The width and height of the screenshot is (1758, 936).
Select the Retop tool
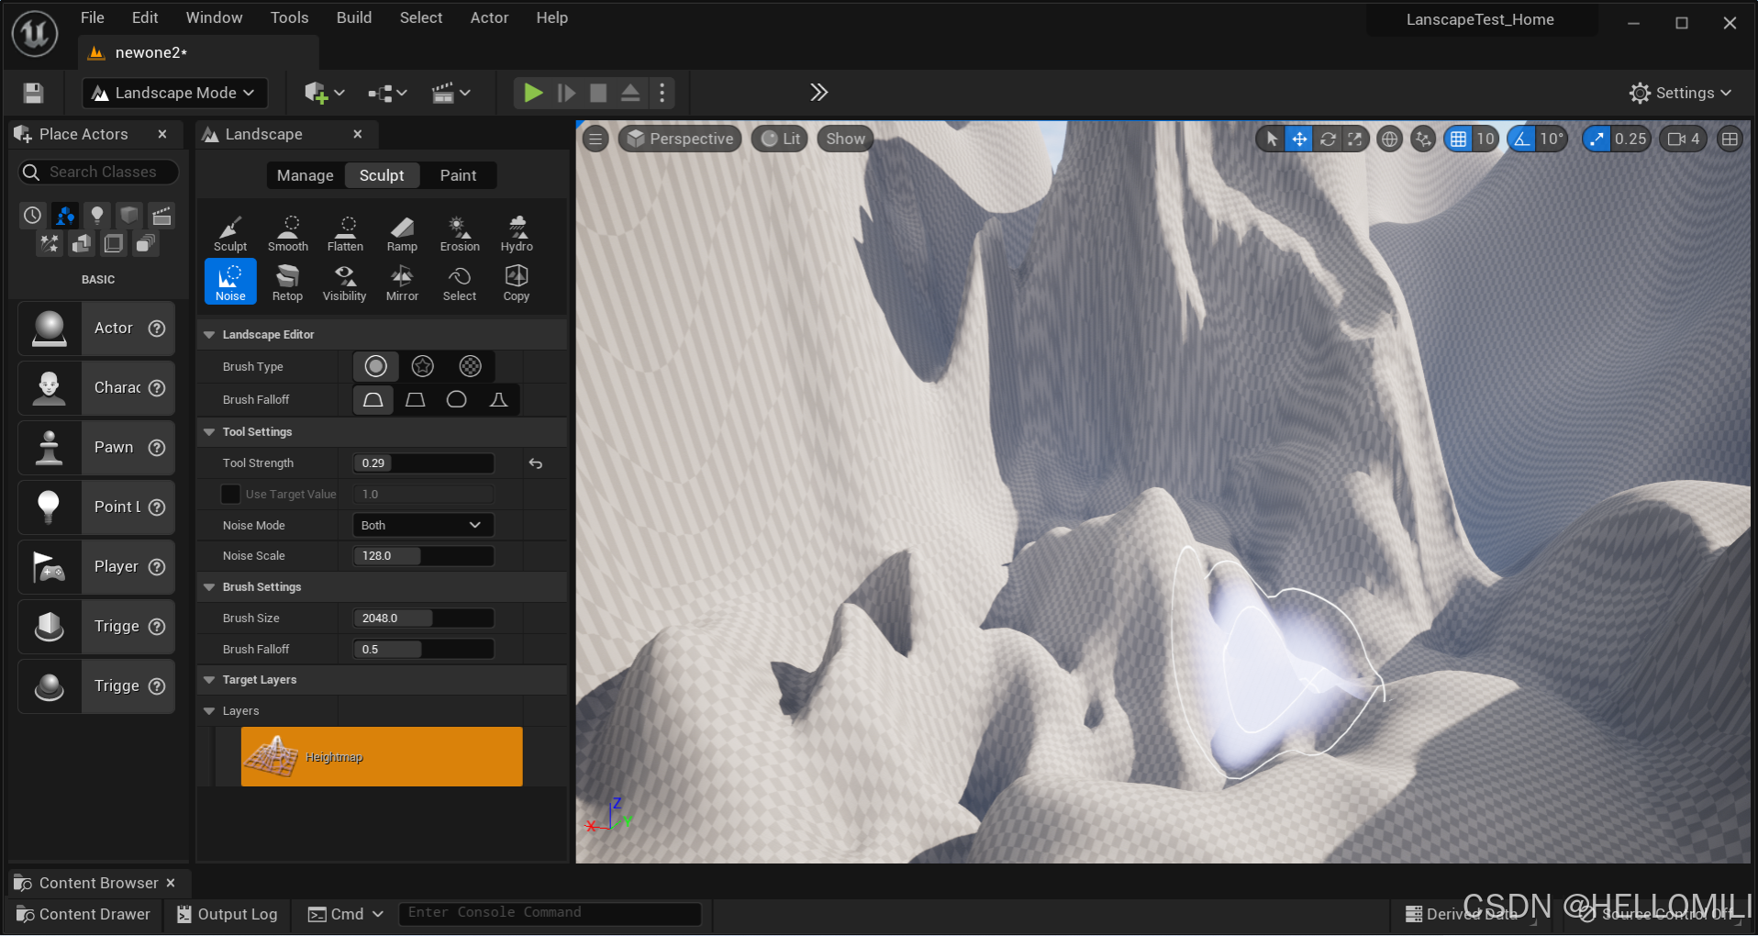point(287,282)
